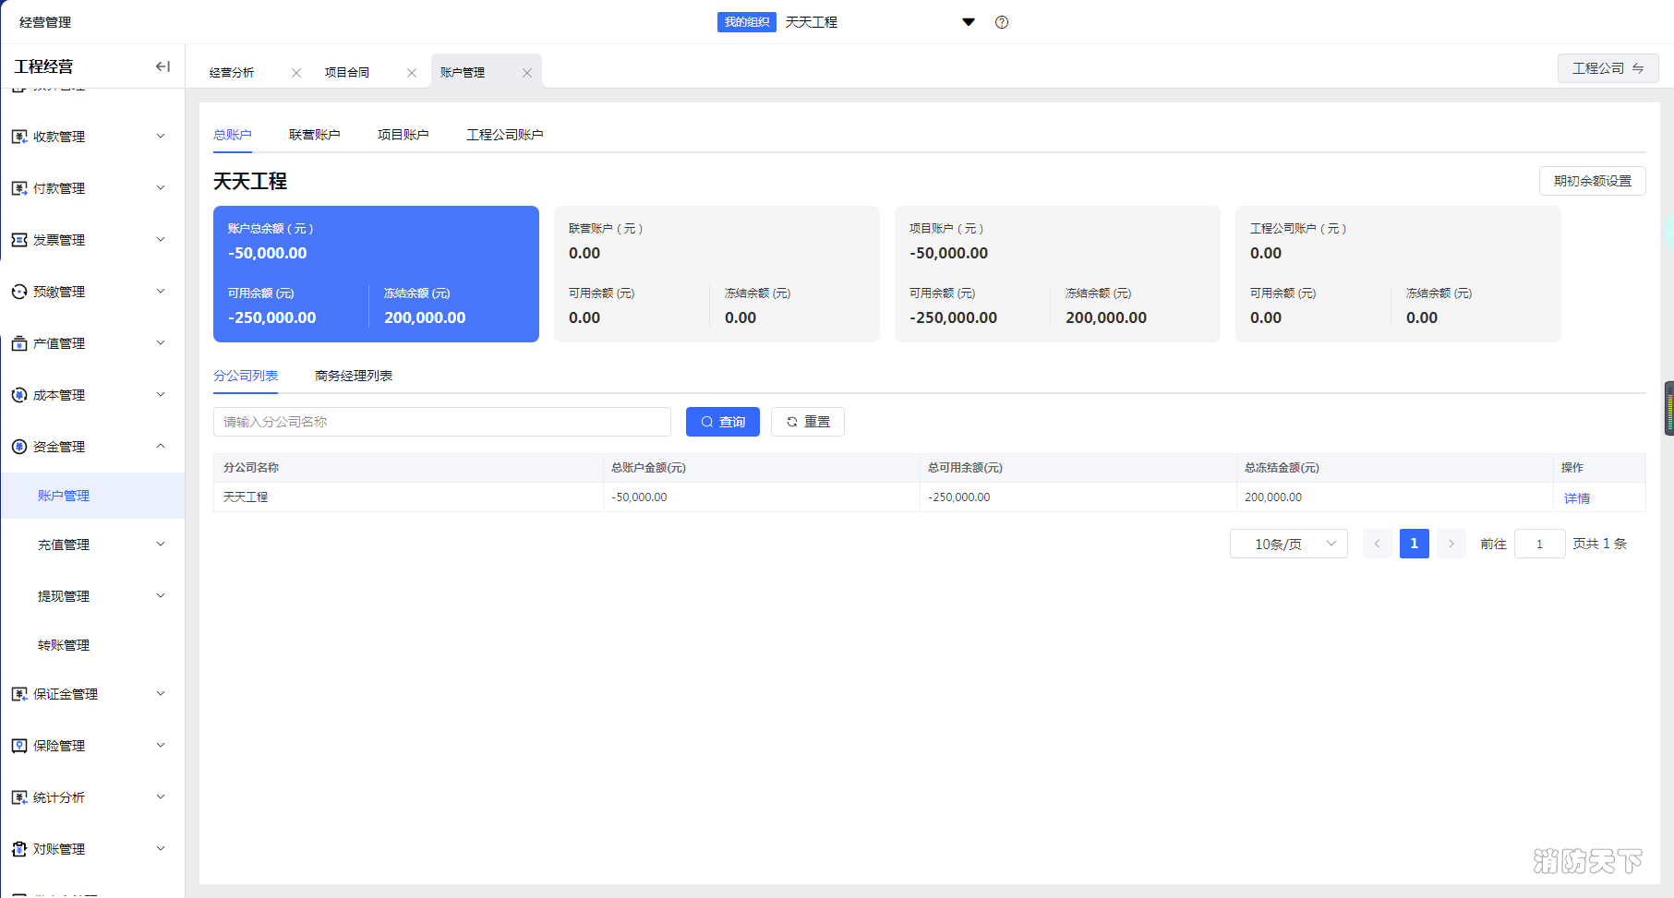Switch to the 商务经理列表 tab

(354, 376)
